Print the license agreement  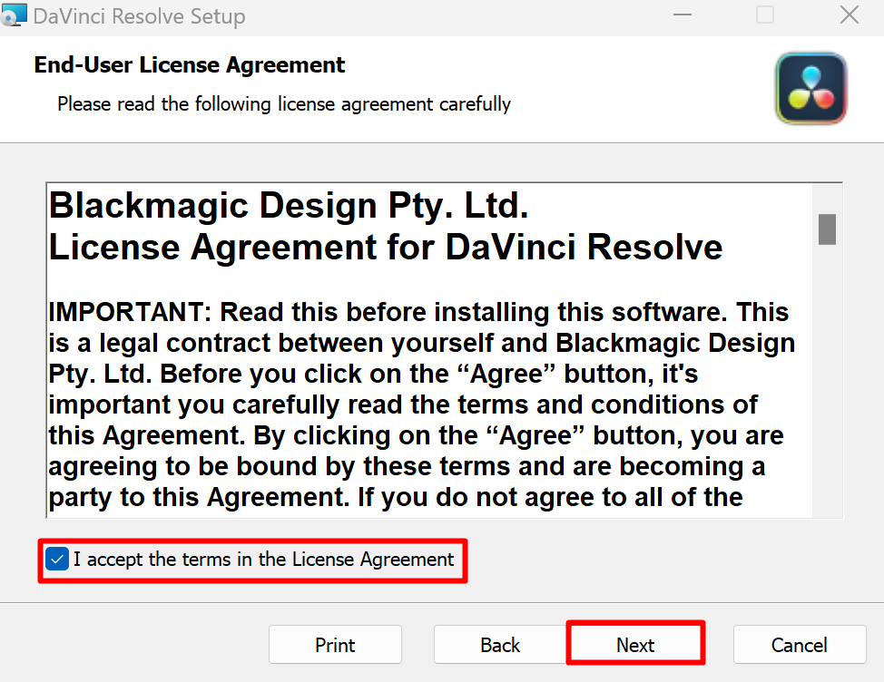pos(335,644)
